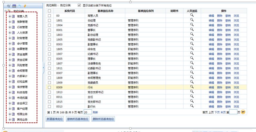256x132 pixels.
Task: Click the yellow go page button
Action: [x=243, y=112]
